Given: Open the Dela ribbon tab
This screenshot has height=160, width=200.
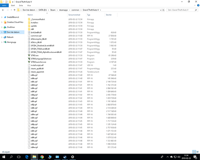Looking at the screenshot, I should point(21,5).
